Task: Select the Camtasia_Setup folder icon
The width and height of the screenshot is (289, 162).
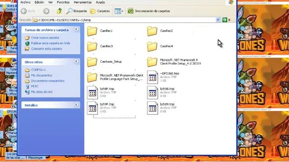Action: tap(92, 62)
